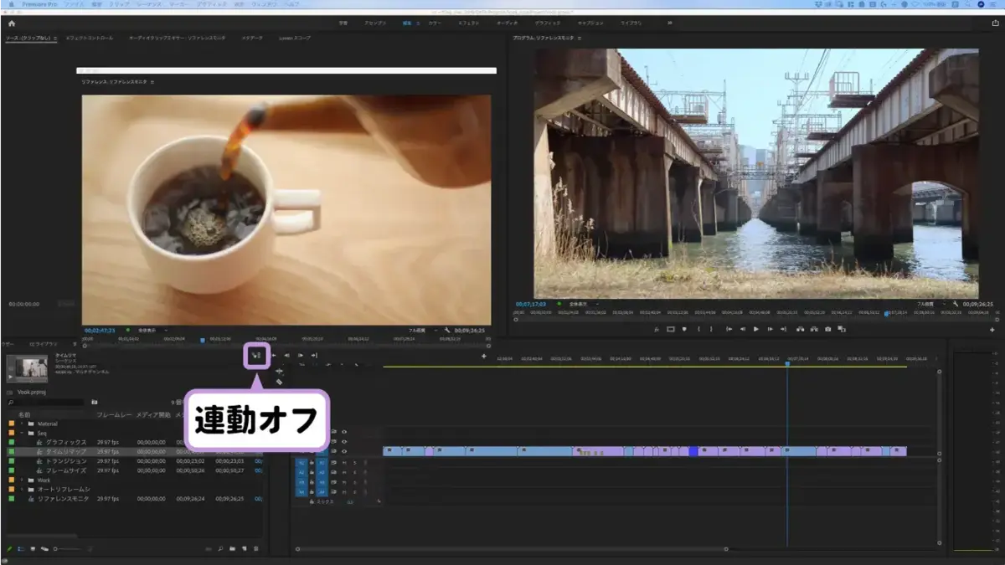Click the Lift button in Program monitor
The width and height of the screenshot is (1005, 565).
click(801, 329)
